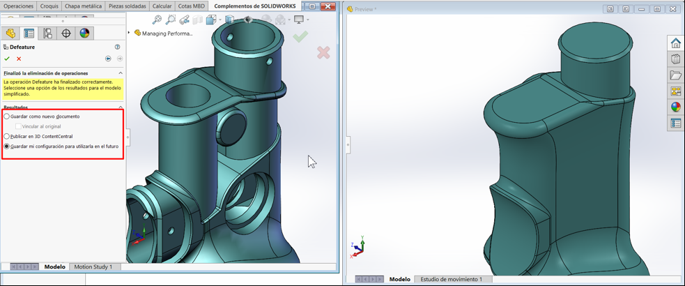Open Apply Scene dropdown arrow
Viewport: 685px width, 286px height.
point(288,20)
